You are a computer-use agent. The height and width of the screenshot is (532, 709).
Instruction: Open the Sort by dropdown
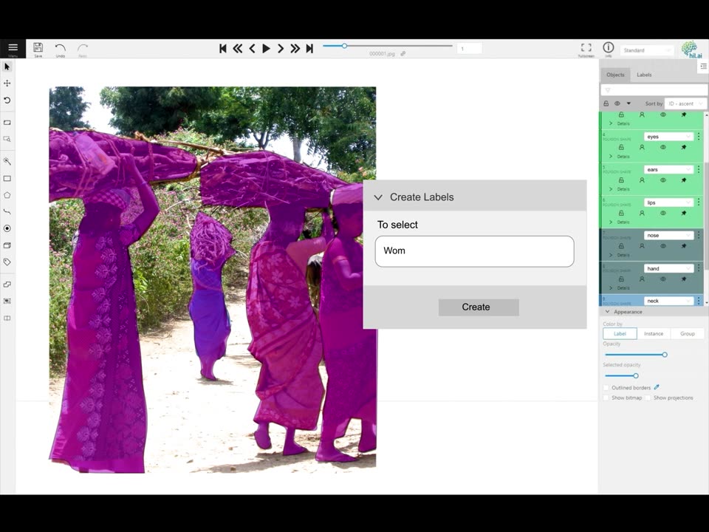[685, 103]
